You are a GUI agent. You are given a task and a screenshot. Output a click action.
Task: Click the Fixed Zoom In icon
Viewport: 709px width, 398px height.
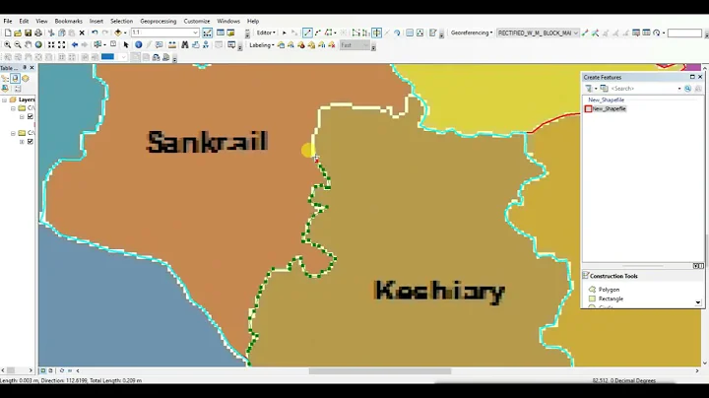click(x=51, y=44)
